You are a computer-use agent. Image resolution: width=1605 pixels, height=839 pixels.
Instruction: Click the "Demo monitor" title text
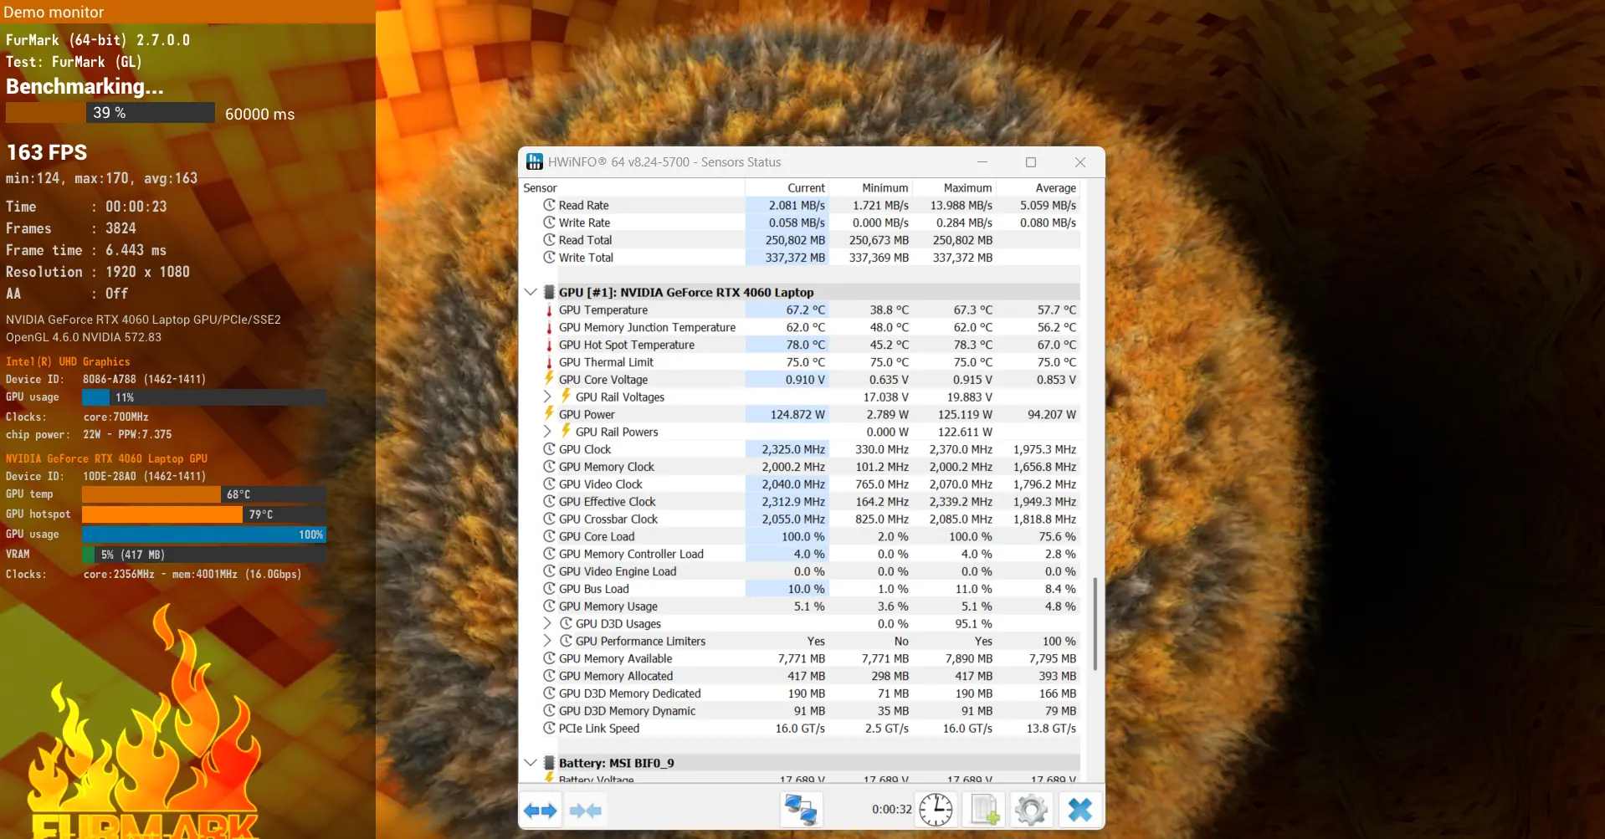[x=54, y=13]
